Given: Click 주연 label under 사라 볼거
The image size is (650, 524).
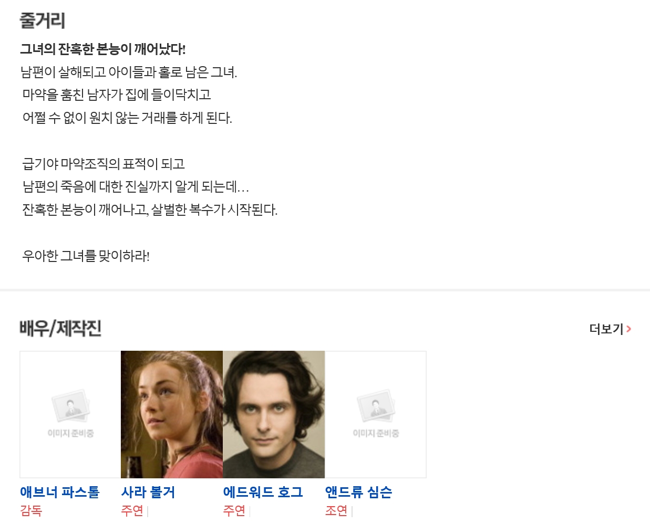Looking at the screenshot, I should (x=132, y=510).
